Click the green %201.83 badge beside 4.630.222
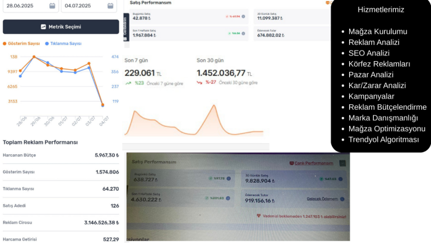Viewport: 431px width, 243px height. tap(215, 198)
